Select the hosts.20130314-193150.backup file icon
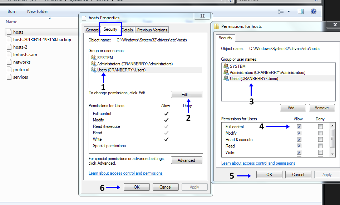Screen dimensions: 340x205 tap(9, 39)
